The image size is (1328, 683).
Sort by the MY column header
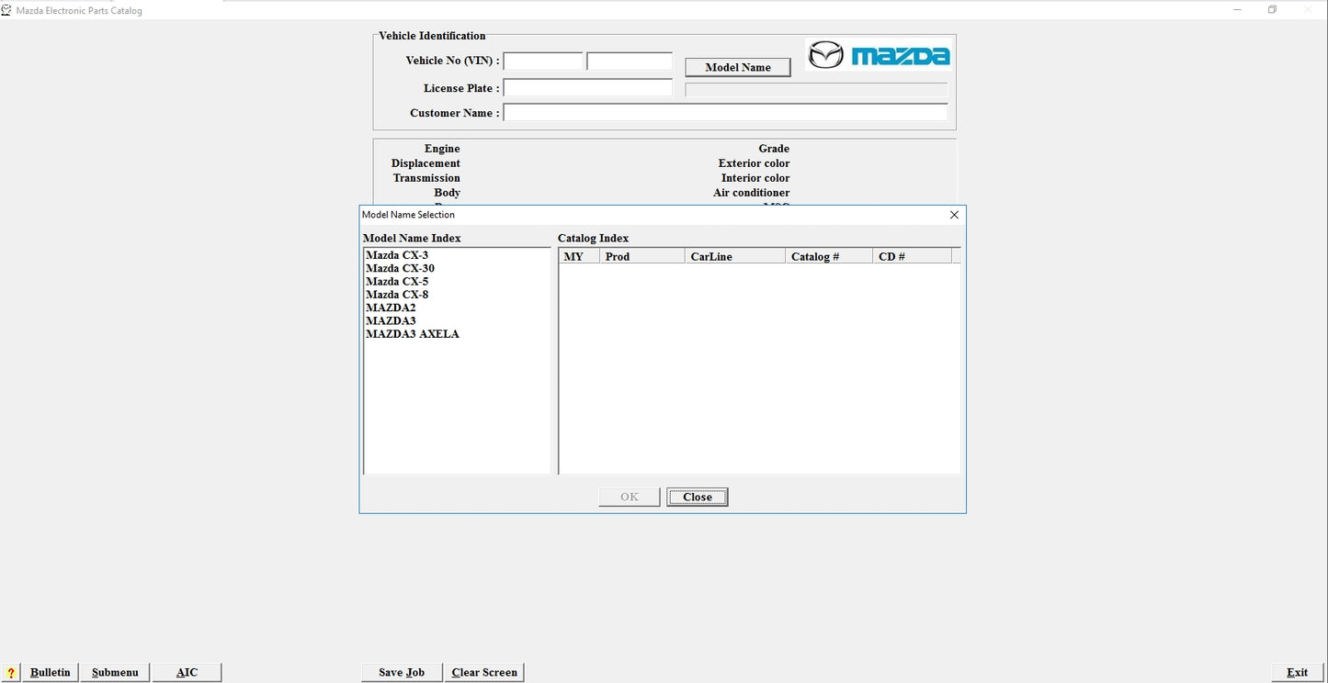pos(578,256)
